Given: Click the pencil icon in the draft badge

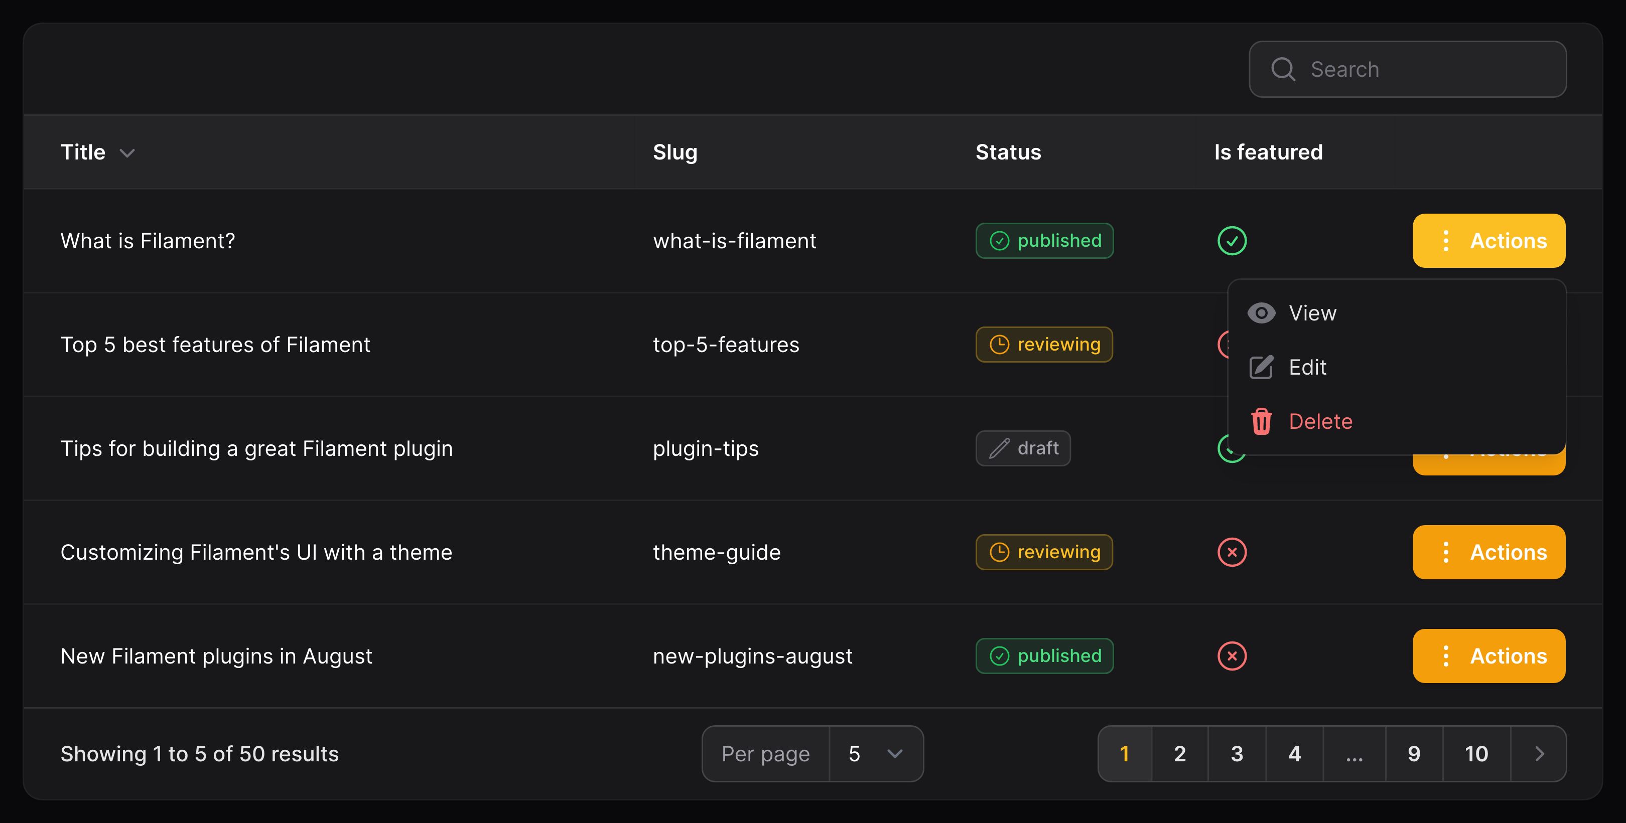Looking at the screenshot, I should click(x=999, y=448).
